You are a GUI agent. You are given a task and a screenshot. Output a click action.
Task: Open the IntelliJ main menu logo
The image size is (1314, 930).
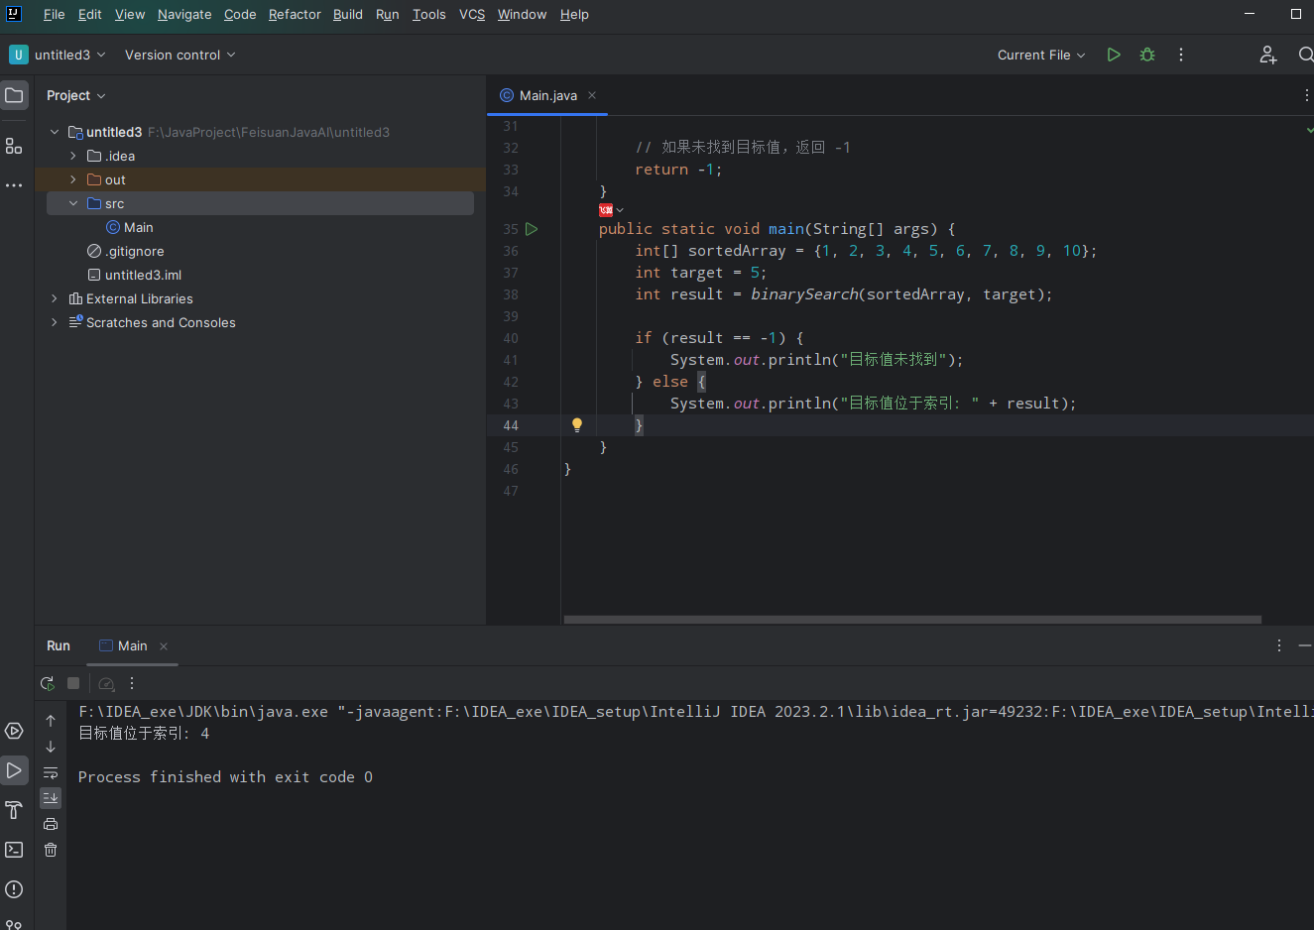14,14
